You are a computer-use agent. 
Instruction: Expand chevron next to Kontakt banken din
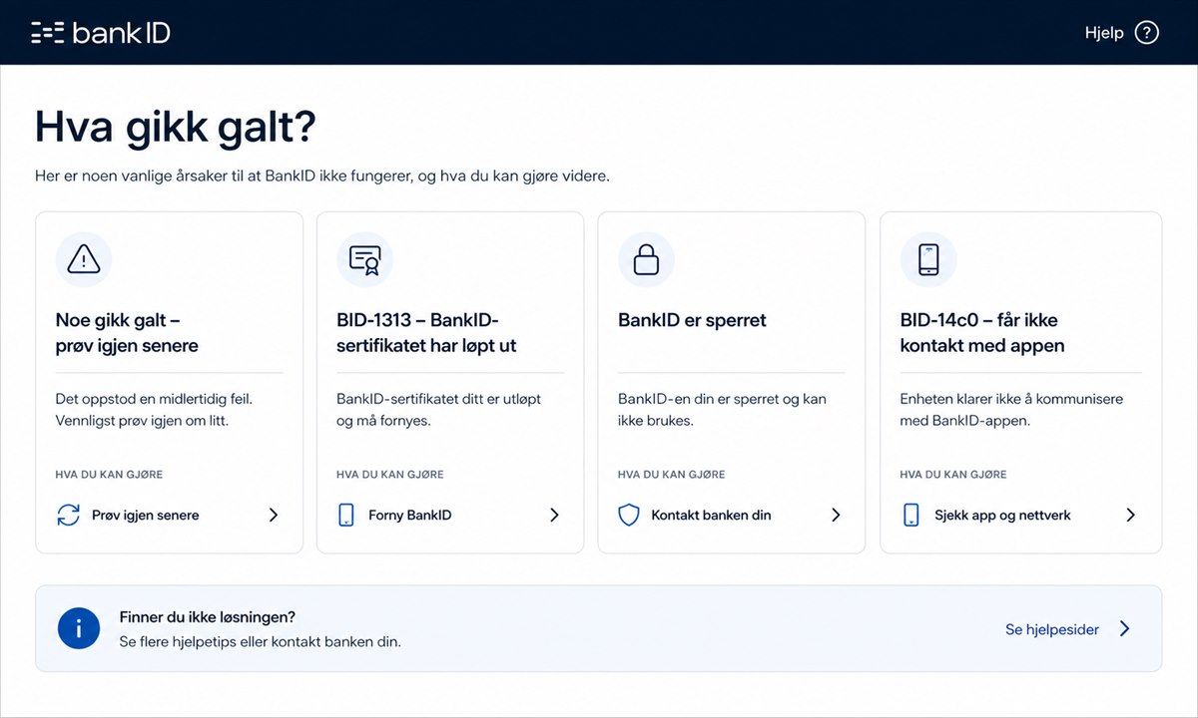(837, 516)
